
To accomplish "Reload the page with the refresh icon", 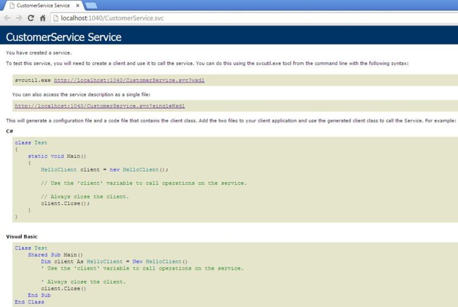I will pos(31,18).
